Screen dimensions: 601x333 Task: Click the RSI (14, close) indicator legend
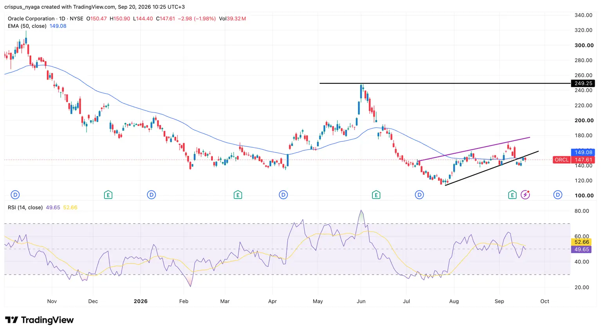25,208
